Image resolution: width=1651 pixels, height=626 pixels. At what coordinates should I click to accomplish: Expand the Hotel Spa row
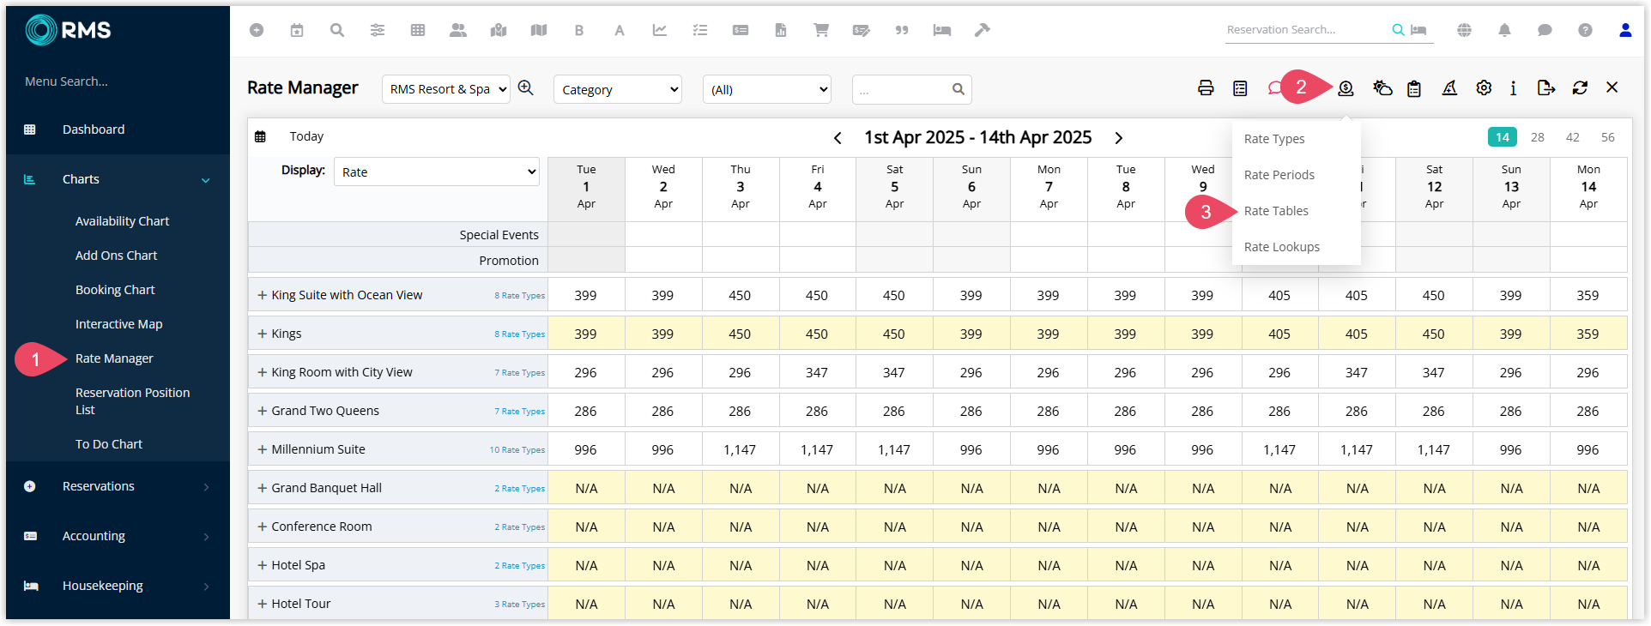(x=262, y=565)
